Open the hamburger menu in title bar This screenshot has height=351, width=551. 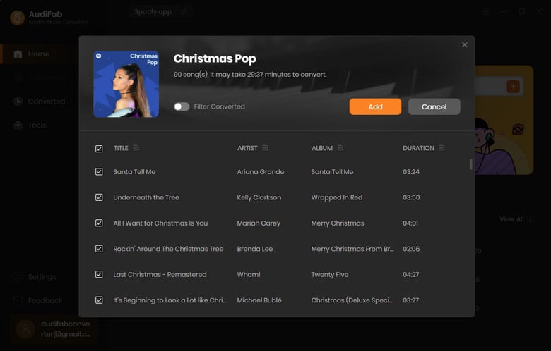point(486,12)
